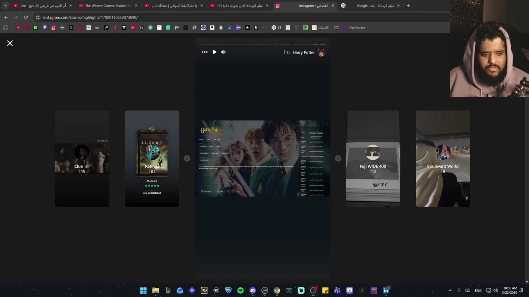Screen dimensions: 529x297
Task: Open the bookmarks folder icon
Action: click(x=336, y=28)
